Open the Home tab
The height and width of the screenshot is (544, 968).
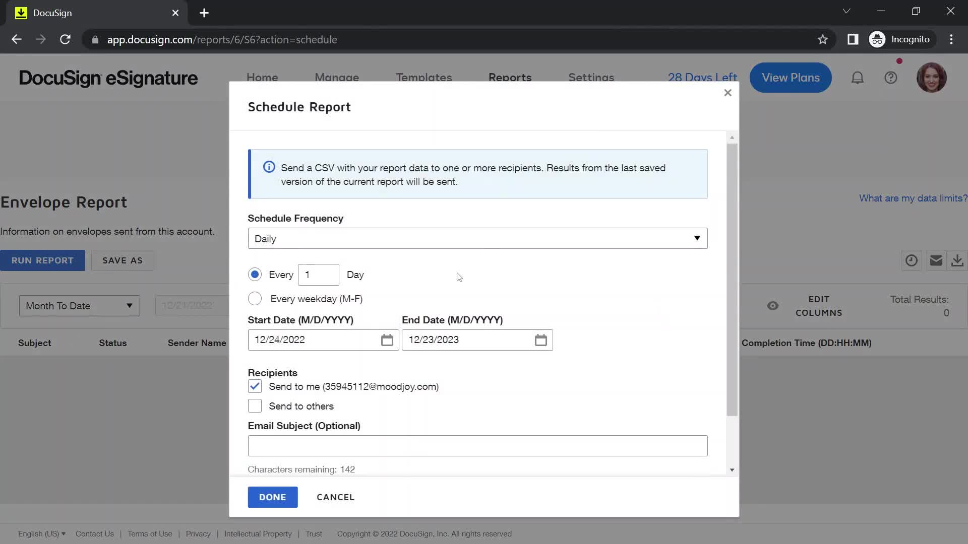pyautogui.click(x=262, y=78)
